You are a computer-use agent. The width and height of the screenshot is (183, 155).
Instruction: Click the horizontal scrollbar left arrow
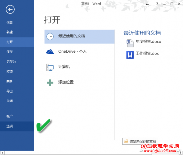(2, 153)
